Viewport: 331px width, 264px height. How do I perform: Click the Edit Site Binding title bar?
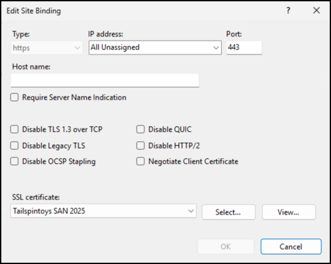click(126, 11)
